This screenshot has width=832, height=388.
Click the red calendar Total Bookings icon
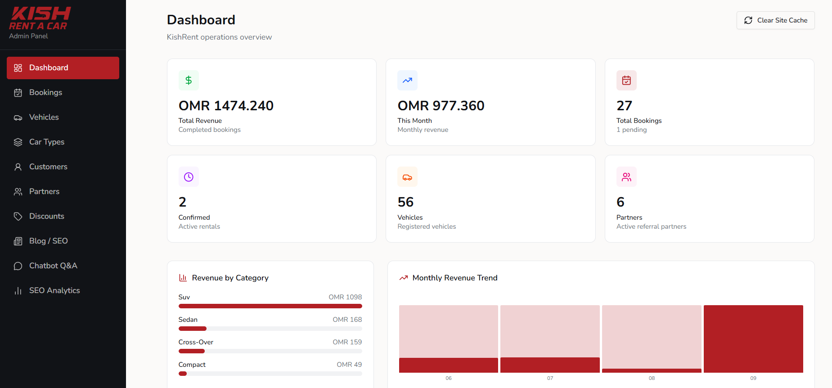[626, 80]
